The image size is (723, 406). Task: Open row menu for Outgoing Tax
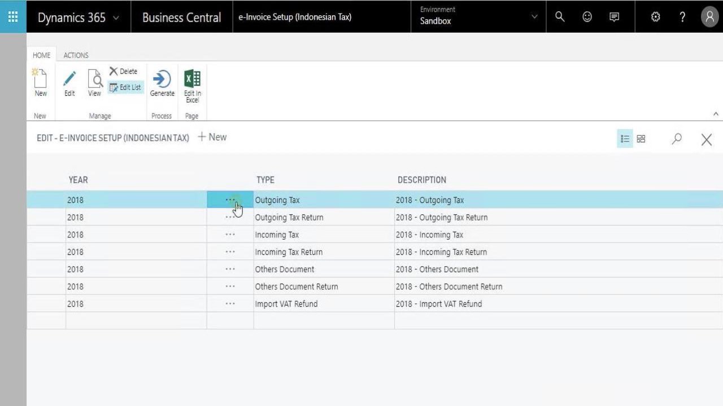tap(230, 200)
